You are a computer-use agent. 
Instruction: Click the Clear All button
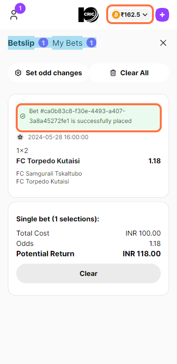[x=129, y=73]
